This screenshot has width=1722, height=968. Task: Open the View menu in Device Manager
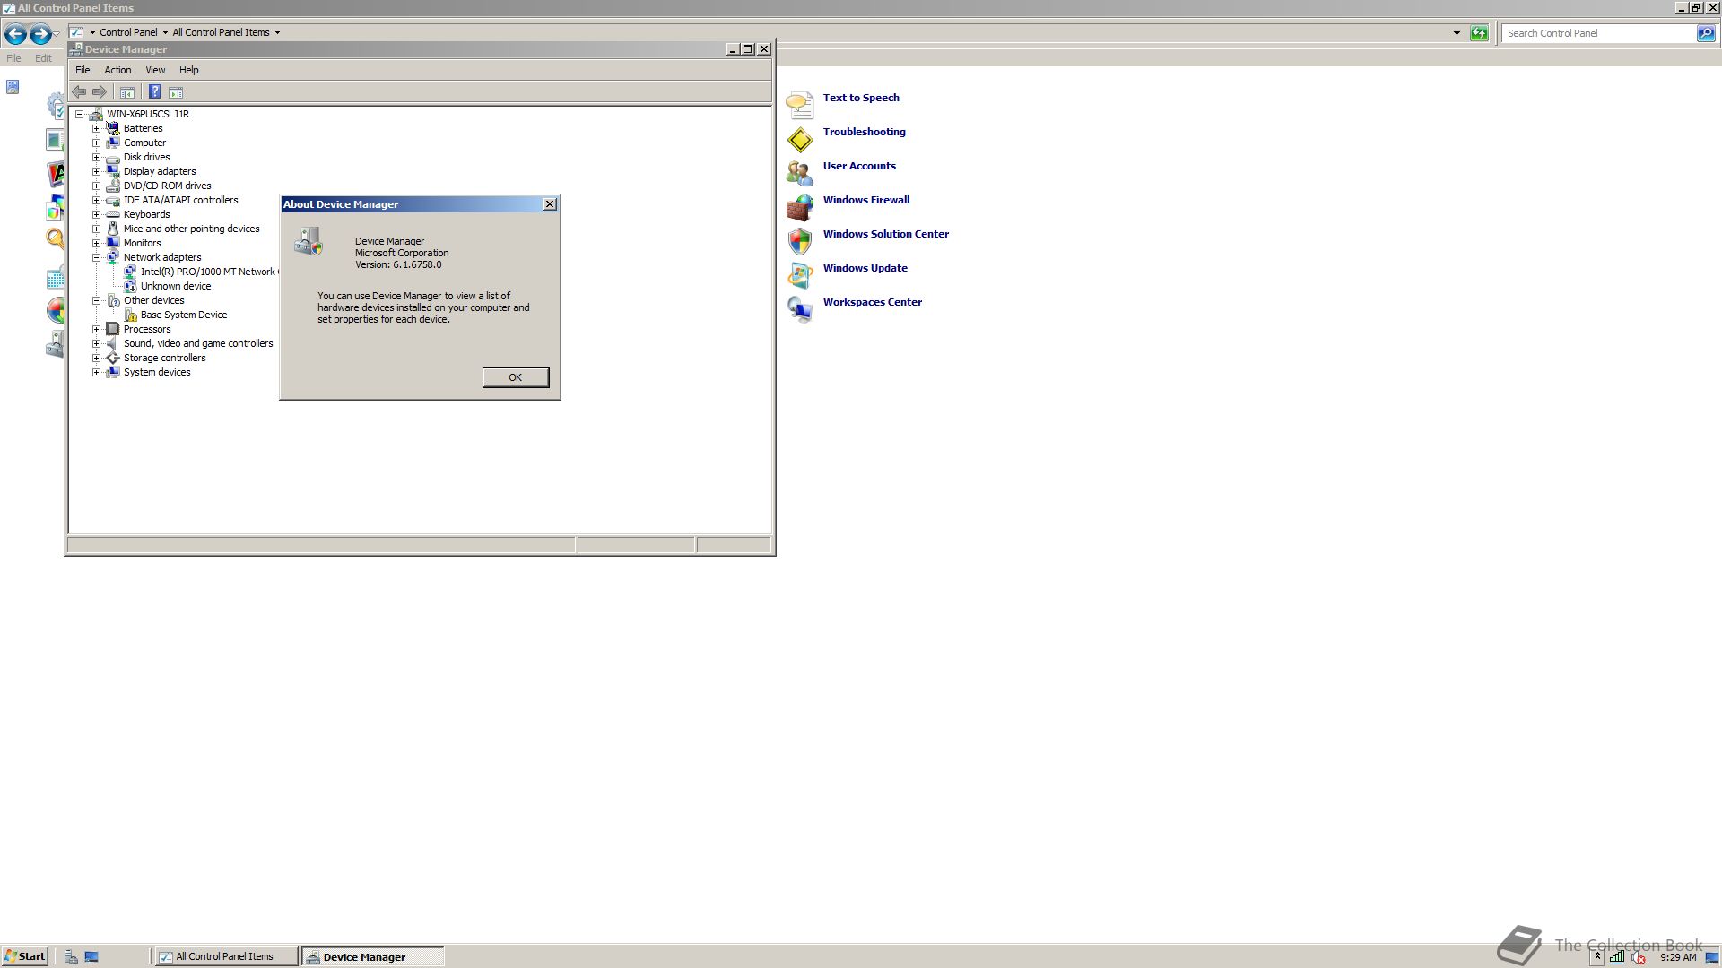155,70
